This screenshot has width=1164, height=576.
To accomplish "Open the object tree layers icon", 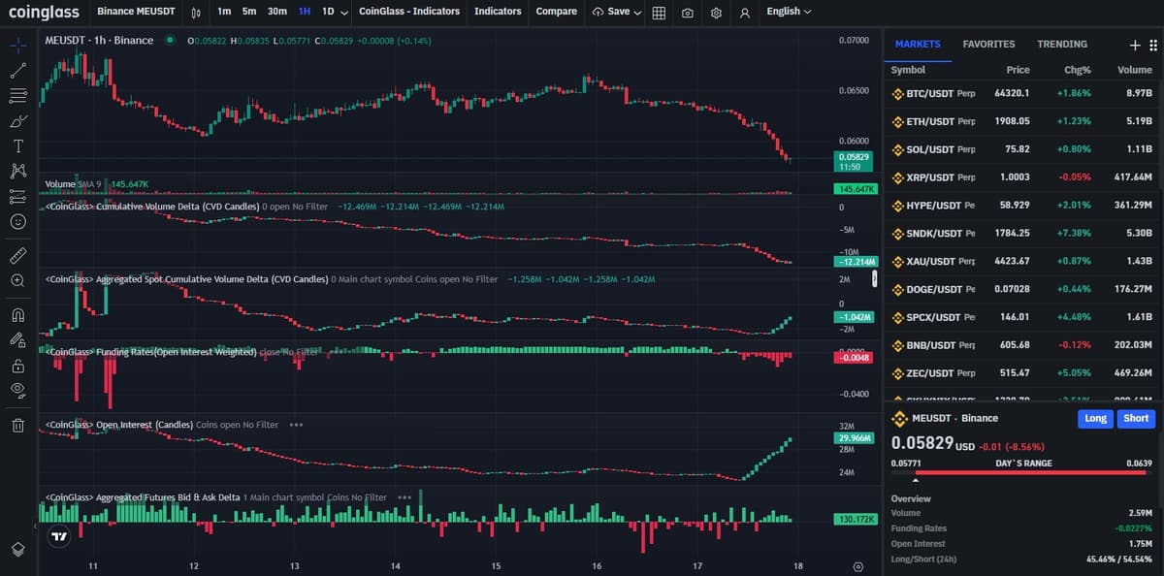I will (x=17, y=549).
